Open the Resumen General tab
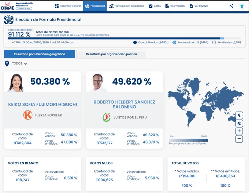Image resolution: width=249 pixels, height=193 pixels. 68,6
